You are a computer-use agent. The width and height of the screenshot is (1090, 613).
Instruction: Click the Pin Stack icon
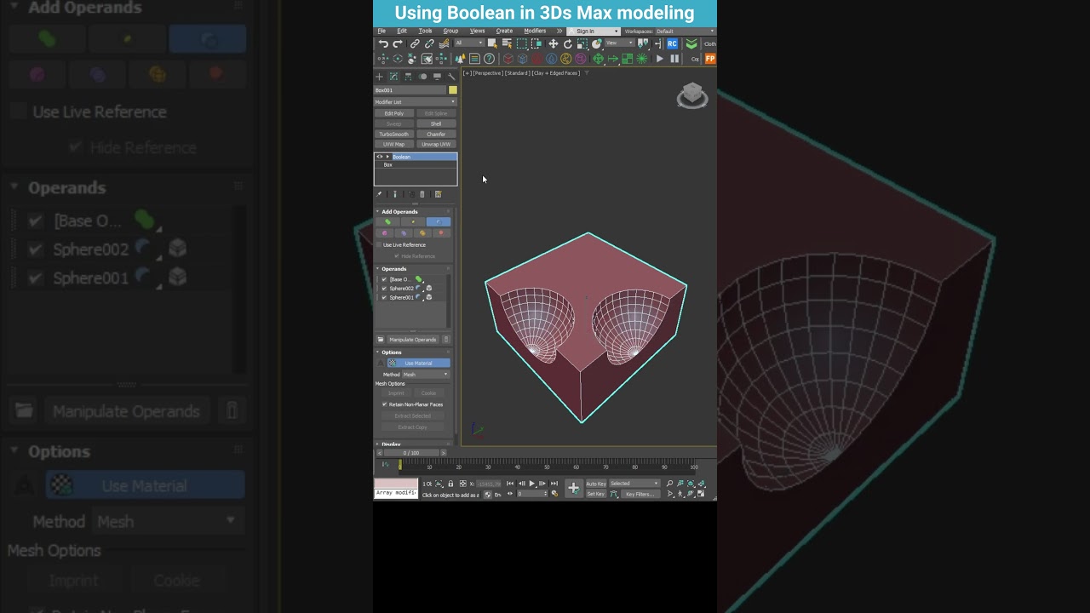point(380,194)
